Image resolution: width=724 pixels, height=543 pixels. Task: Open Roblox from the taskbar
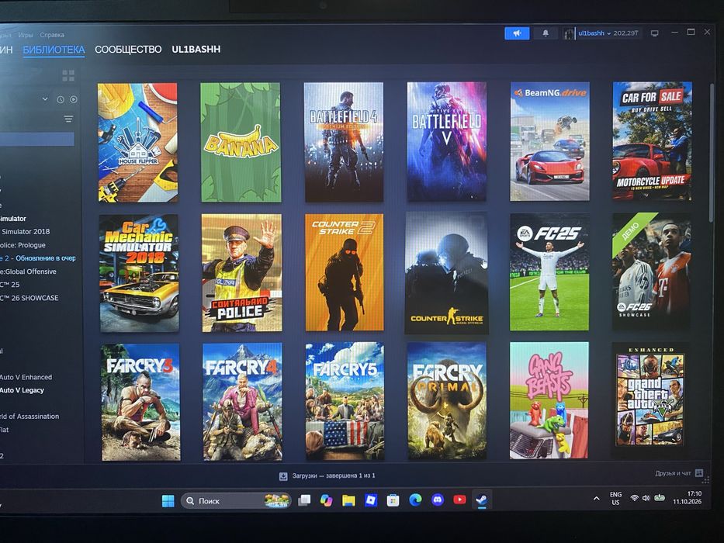(371, 500)
